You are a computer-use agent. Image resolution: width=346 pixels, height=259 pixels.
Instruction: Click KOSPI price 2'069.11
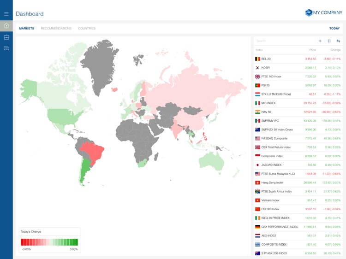click(310, 68)
